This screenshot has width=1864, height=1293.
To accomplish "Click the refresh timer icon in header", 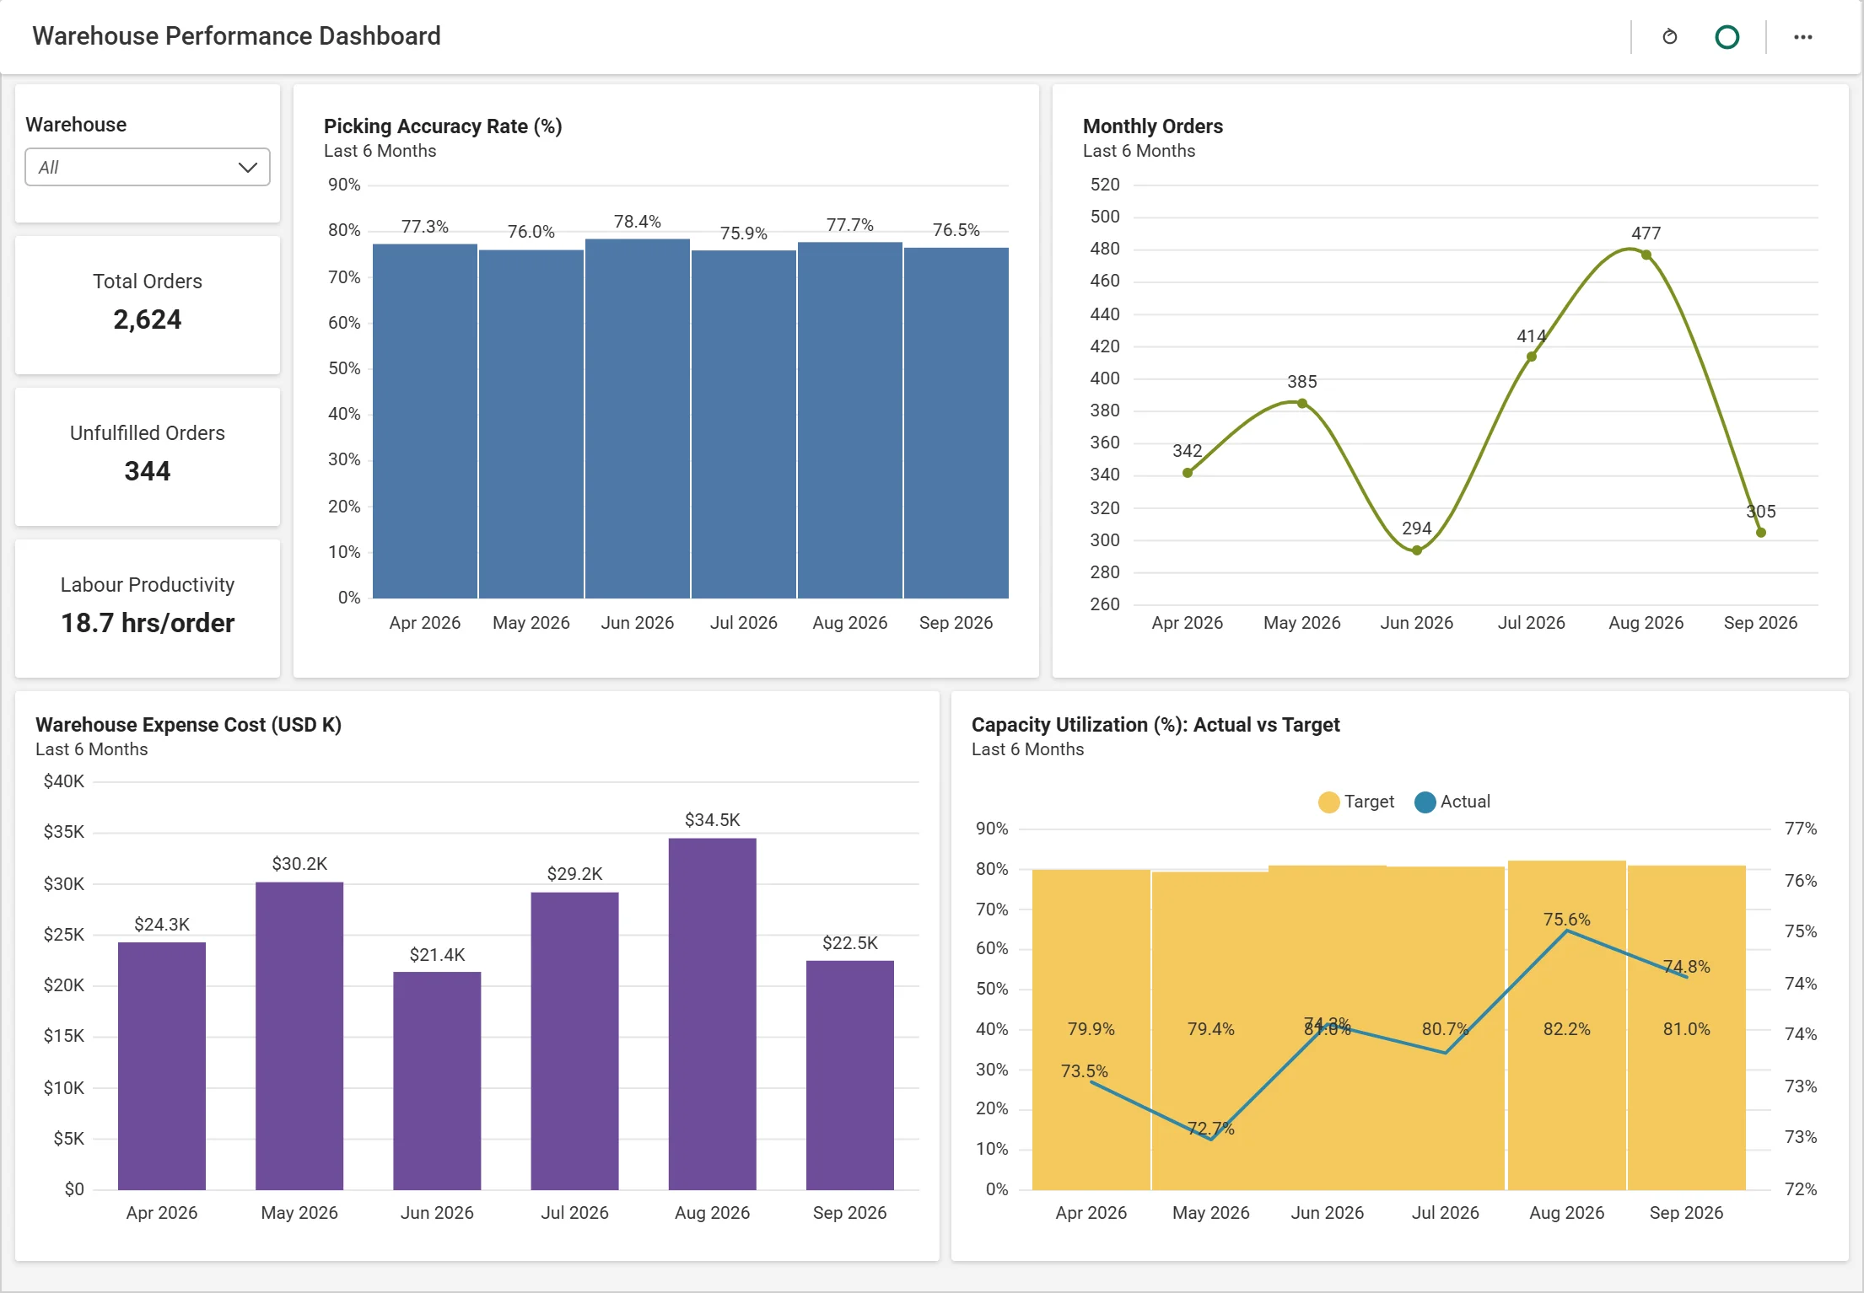I will pyautogui.click(x=1669, y=37).
